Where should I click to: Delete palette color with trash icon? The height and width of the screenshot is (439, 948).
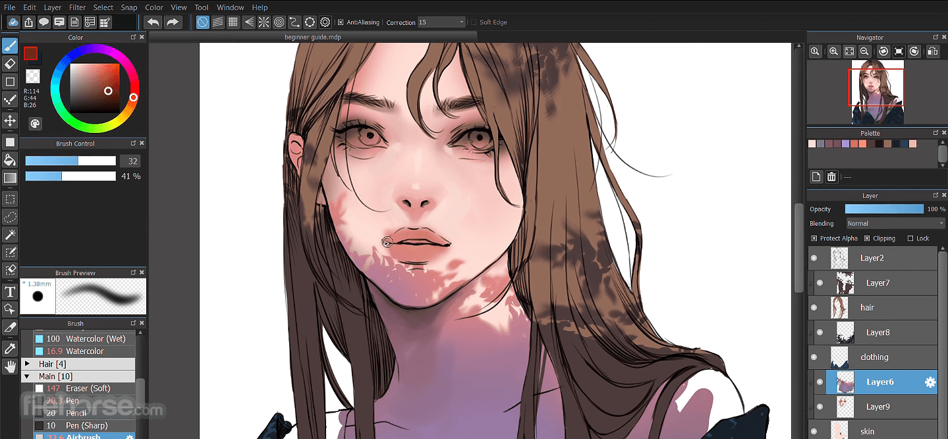click(831, 176)
